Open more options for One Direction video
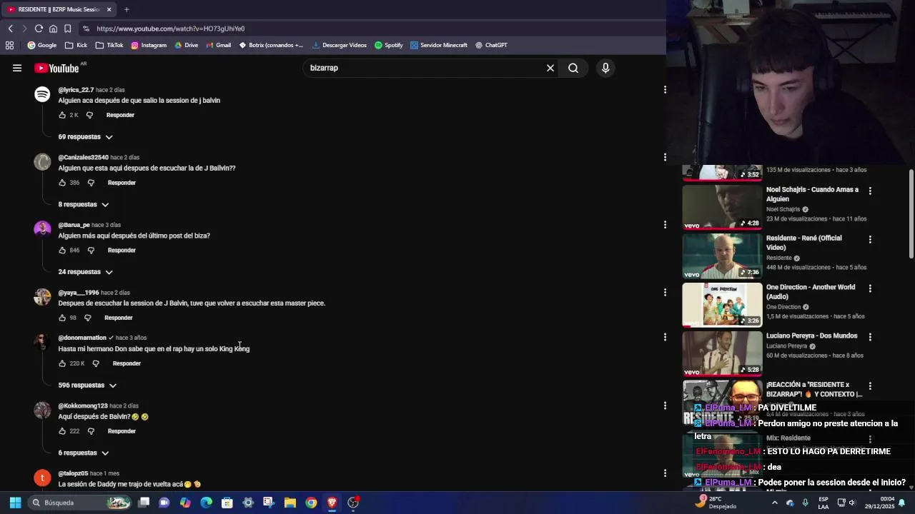This screenshot has width=915, height=514. pyautogui.click(x=870, y=288)
